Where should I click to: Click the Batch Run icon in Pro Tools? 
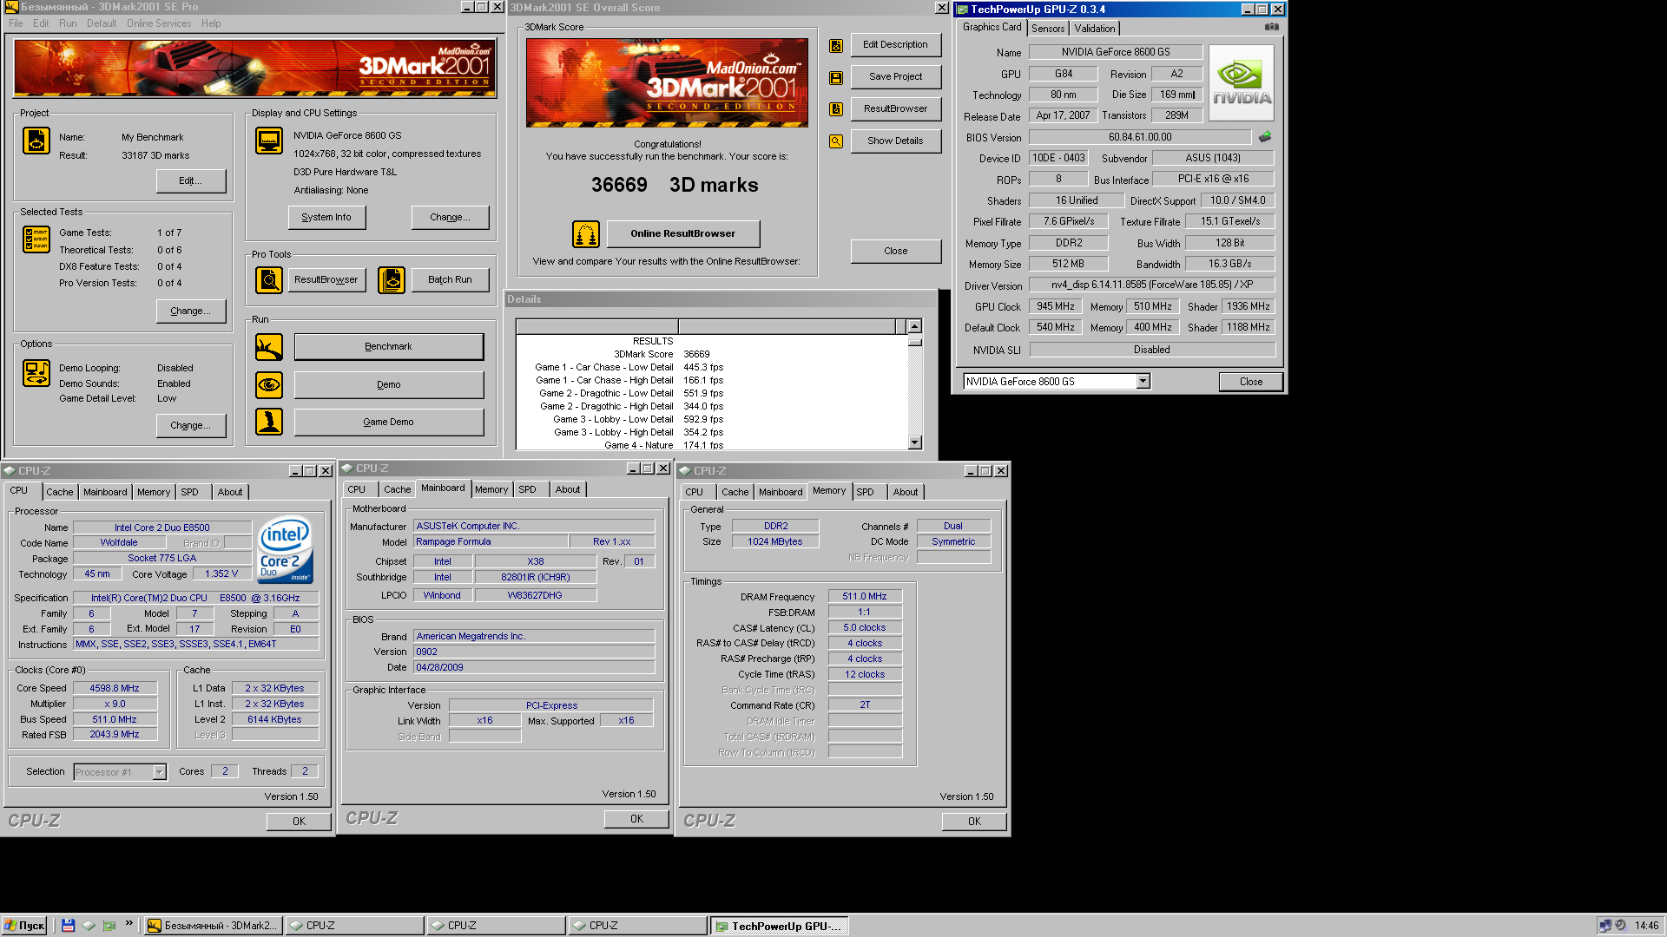(392, 279)
